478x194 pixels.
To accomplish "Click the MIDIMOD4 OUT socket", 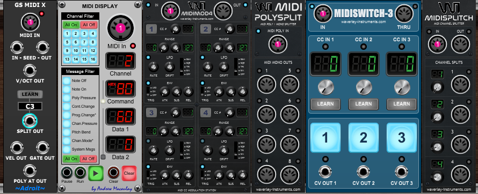I will (223, 11).
